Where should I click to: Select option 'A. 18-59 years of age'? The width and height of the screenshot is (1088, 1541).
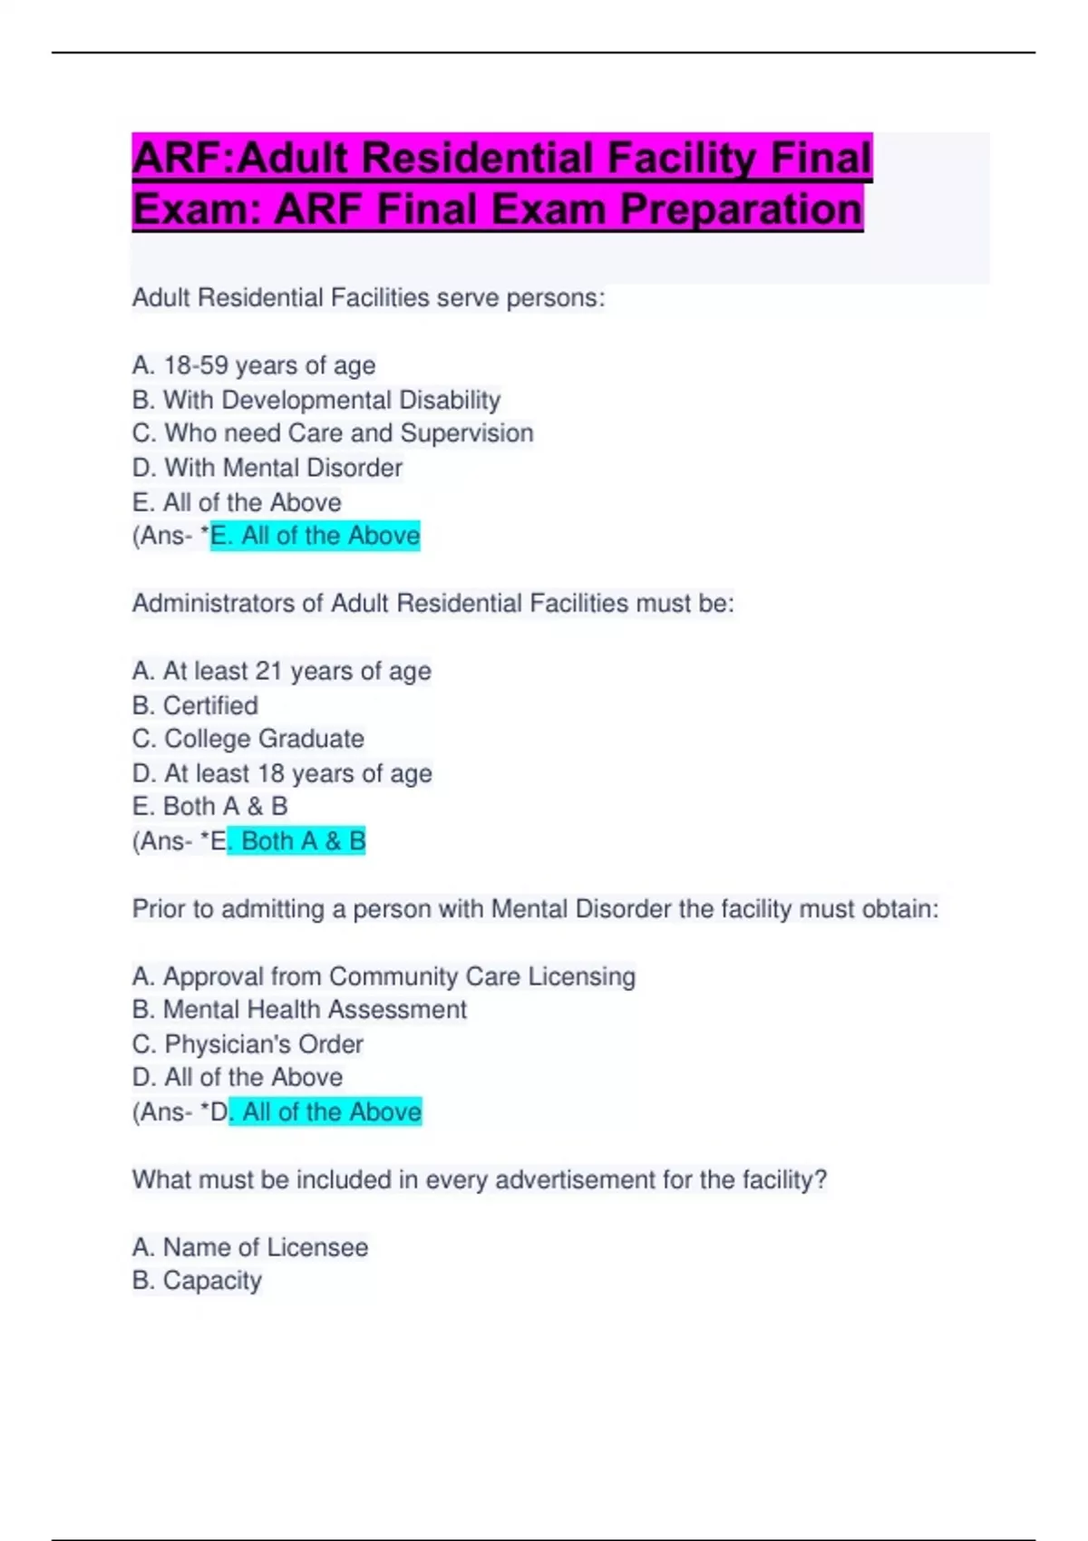click(x=254, y=365)
